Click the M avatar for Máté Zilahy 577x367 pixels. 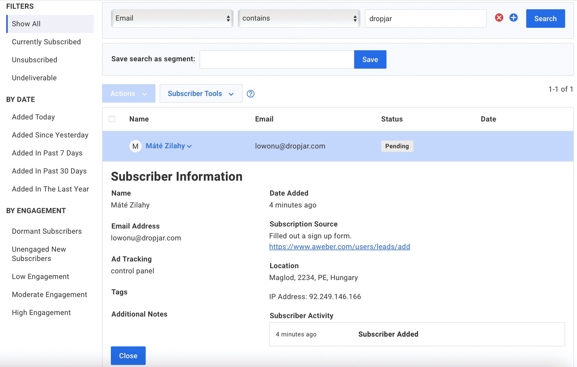click(x=135, y=146)
